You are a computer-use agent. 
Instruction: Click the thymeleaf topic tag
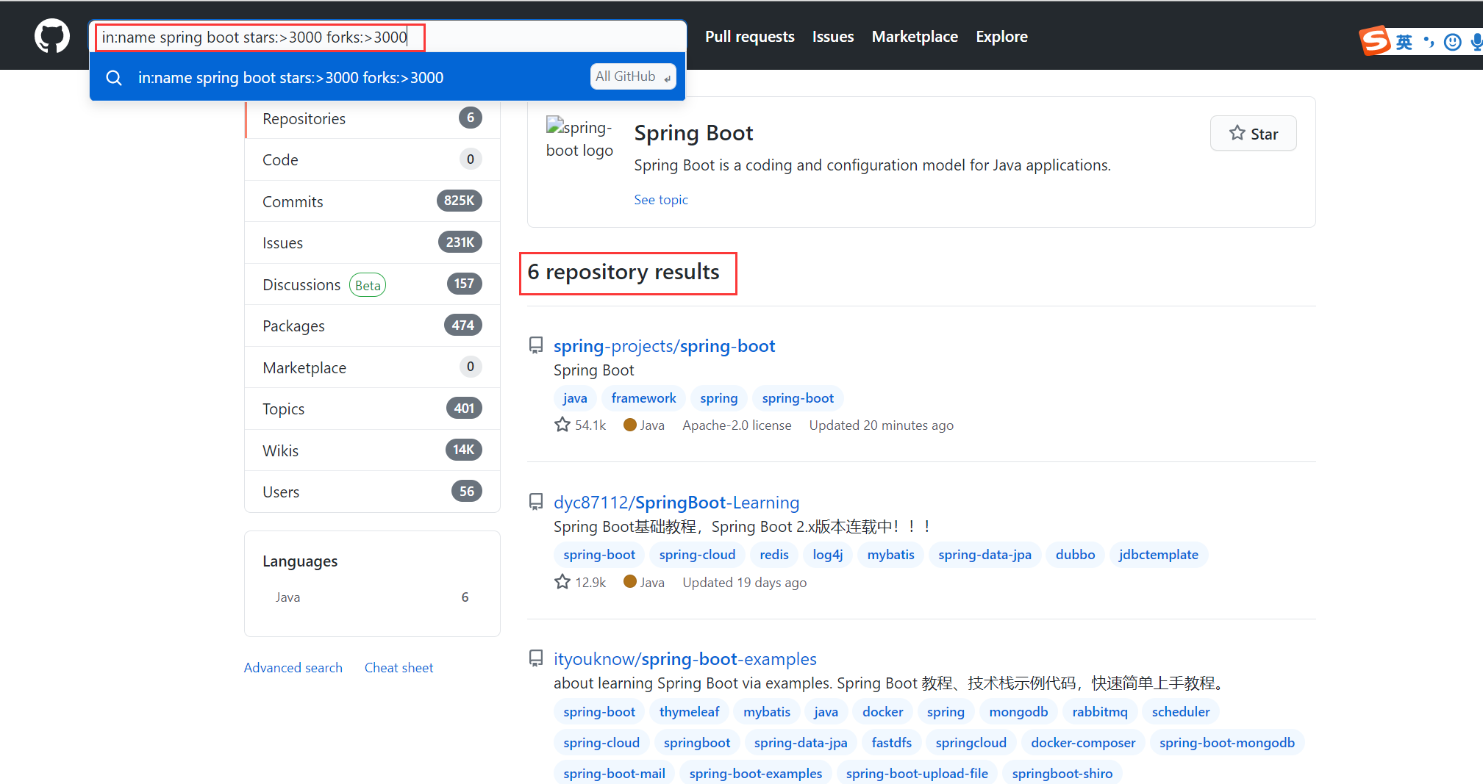point(689,711)
